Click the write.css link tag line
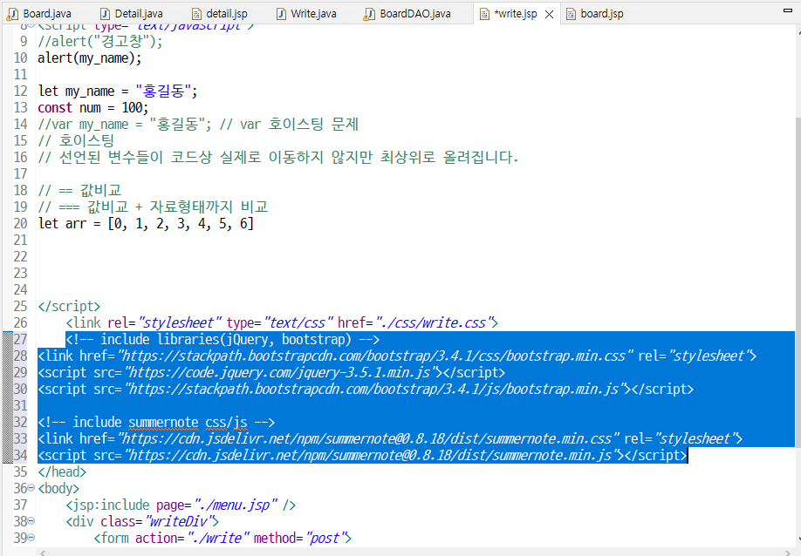This screenshot has width=801, height=556. click(x=282, y=323)
